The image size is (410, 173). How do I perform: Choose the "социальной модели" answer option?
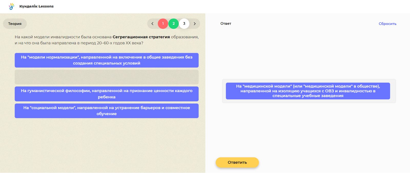click(x=107, y=111)
